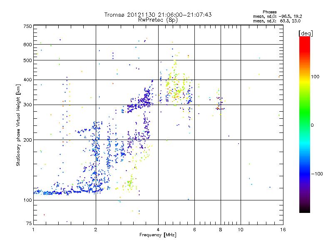
Task: Click the y-axis tick label '75'
Action: pos(29,223)
